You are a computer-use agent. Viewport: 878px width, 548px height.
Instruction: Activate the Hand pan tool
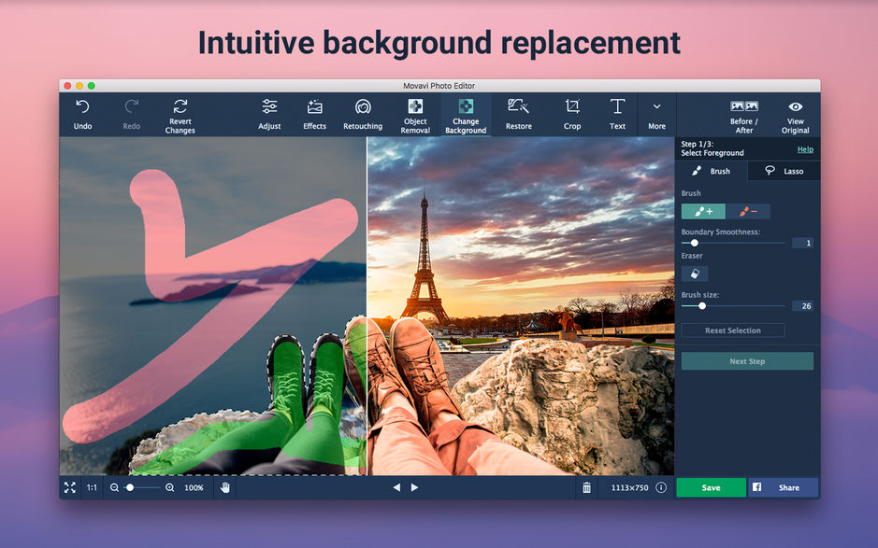(x=225, y=487)
